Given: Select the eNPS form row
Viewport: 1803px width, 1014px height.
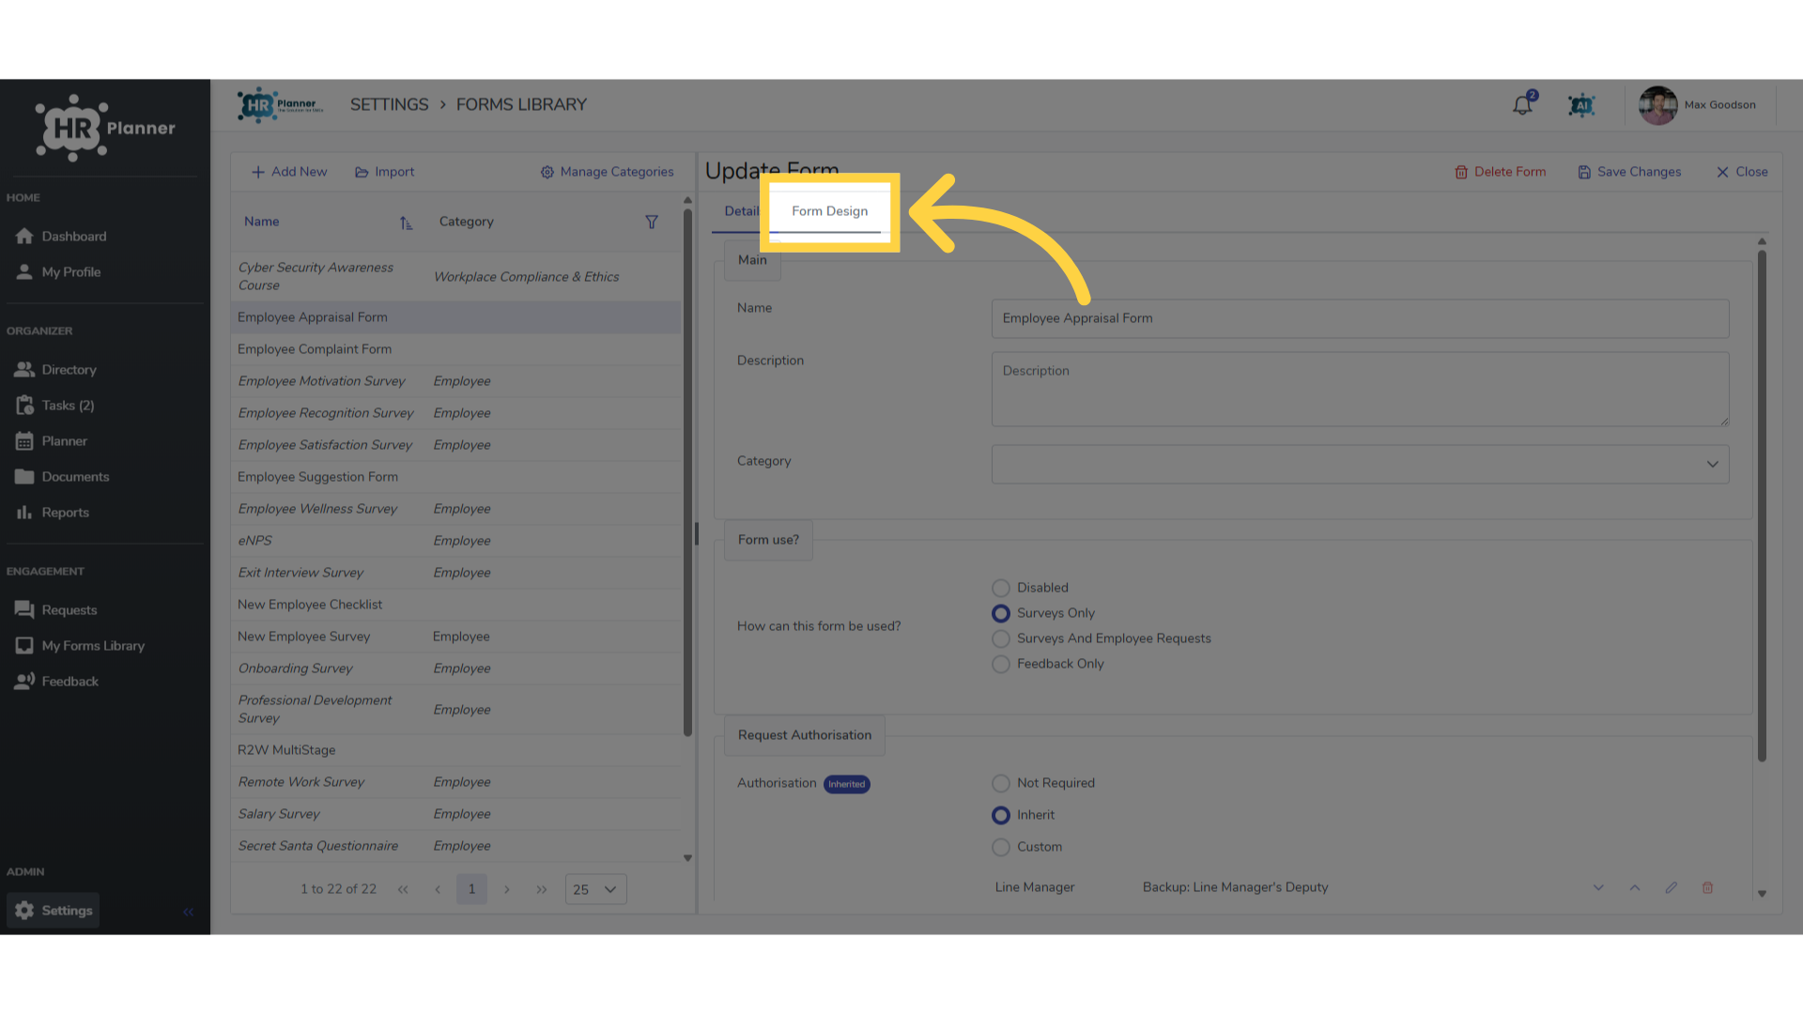Looking at the screenshot, I should point(455,541).
